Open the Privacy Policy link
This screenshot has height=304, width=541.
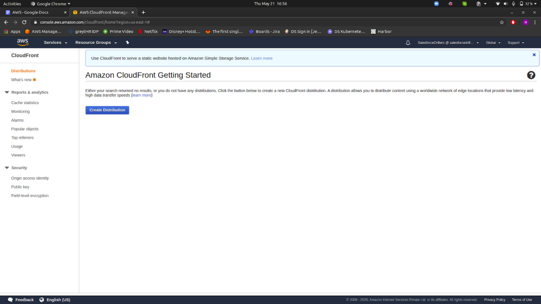[x=495, y=300]
